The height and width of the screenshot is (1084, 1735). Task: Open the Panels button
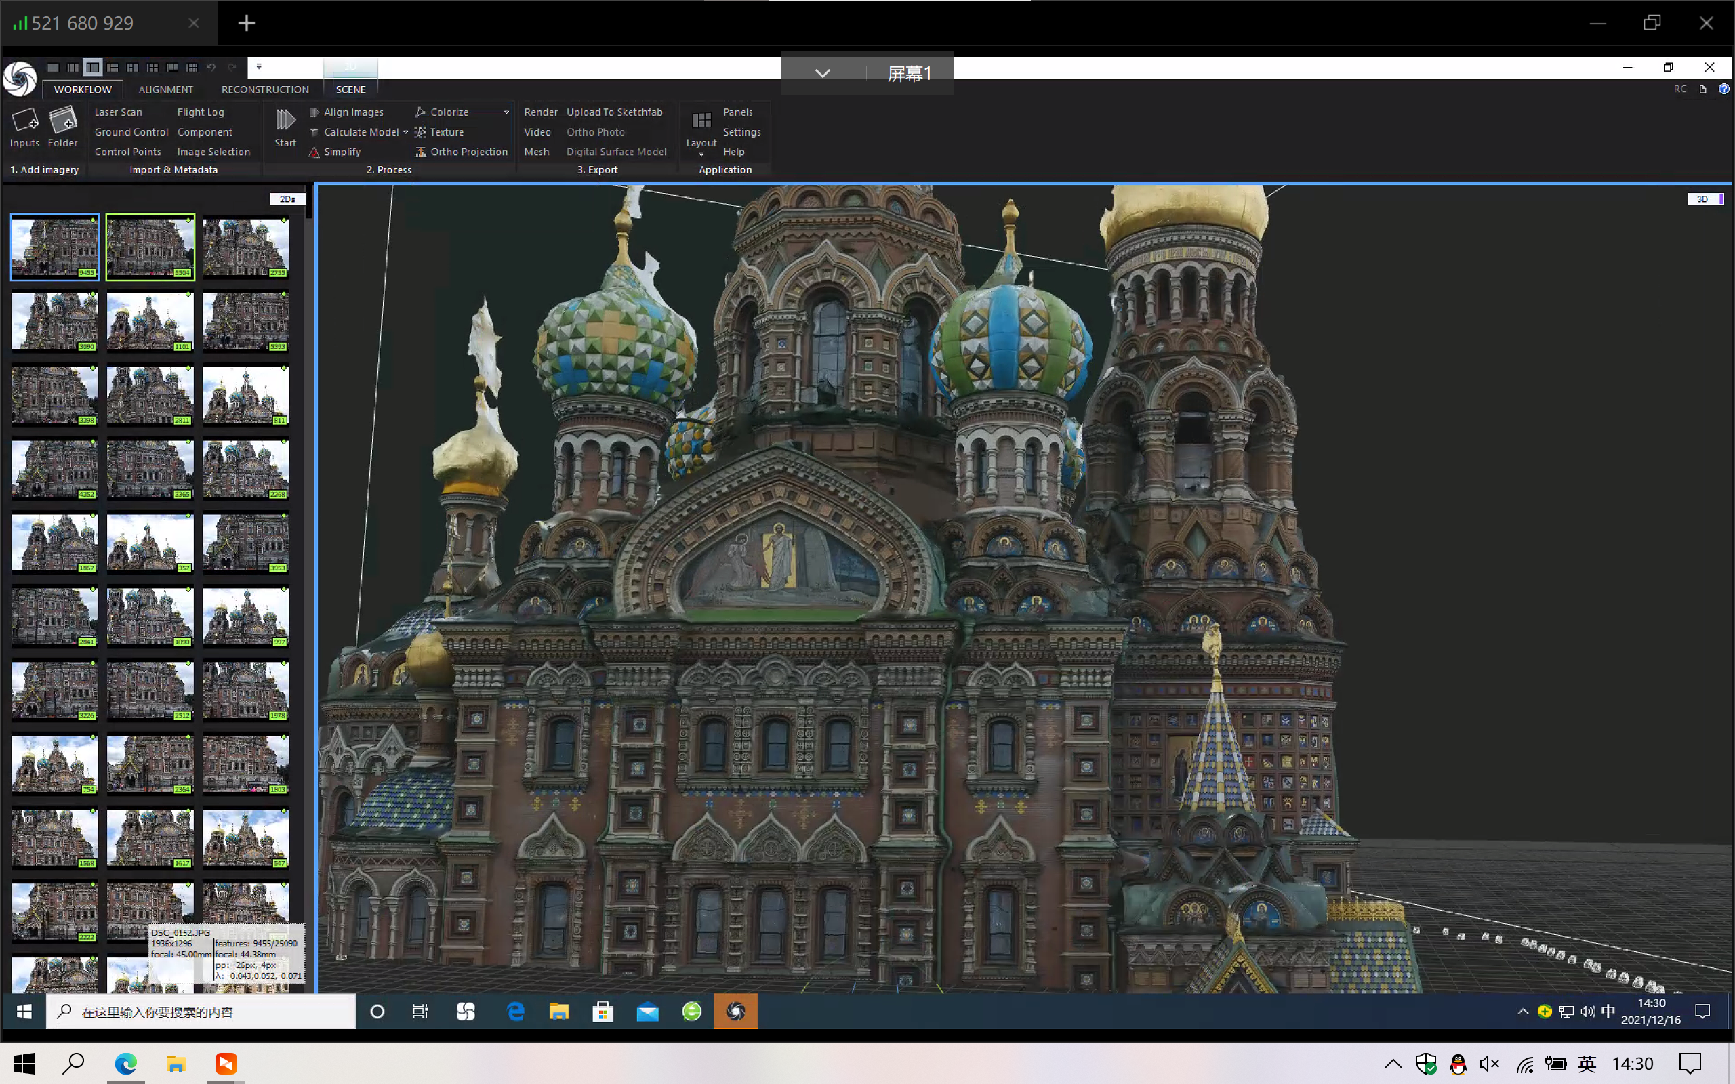(738, 112)
